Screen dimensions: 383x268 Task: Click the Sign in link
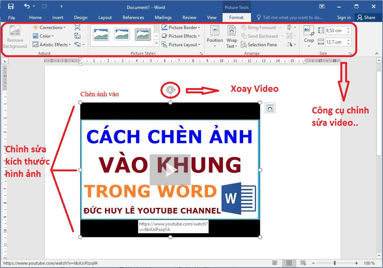click(x=344, y=18)
